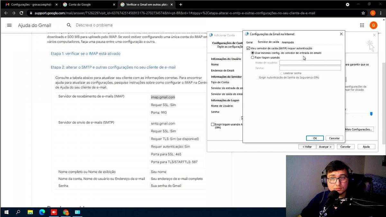
Task: Switch to the Conta do Google browser tab
Action: tap(88, 5)
